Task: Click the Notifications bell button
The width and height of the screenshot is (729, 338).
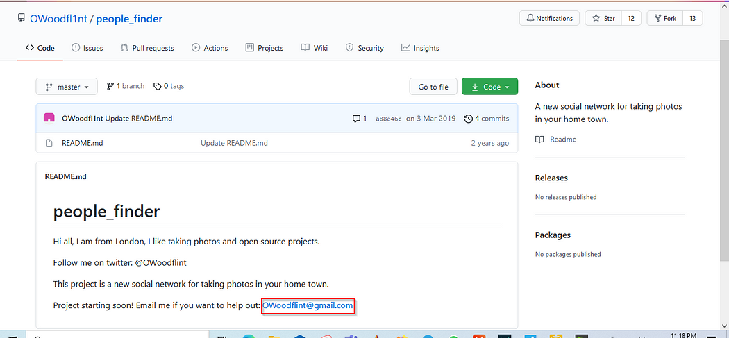Action: tap(549, 18)
